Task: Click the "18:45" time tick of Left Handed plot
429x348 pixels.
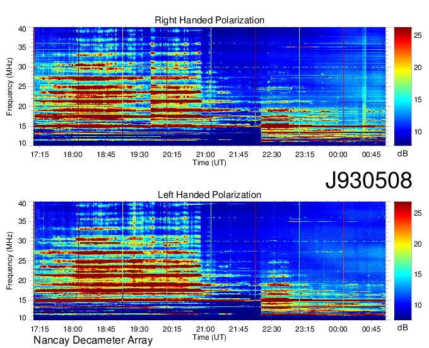Action: (106, 329)
